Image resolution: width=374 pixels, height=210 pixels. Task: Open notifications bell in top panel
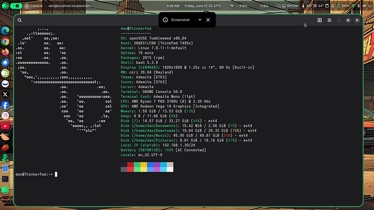pos(332,6)
